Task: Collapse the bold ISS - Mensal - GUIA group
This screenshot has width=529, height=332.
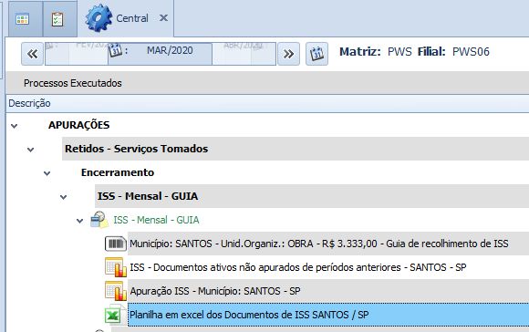Action: pyautogui.click(x=64, y=197)
